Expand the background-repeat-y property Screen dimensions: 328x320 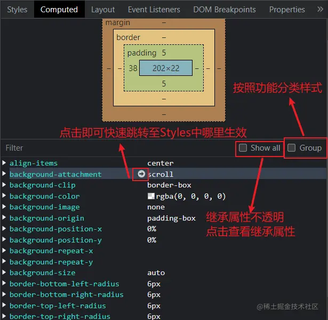4,261
